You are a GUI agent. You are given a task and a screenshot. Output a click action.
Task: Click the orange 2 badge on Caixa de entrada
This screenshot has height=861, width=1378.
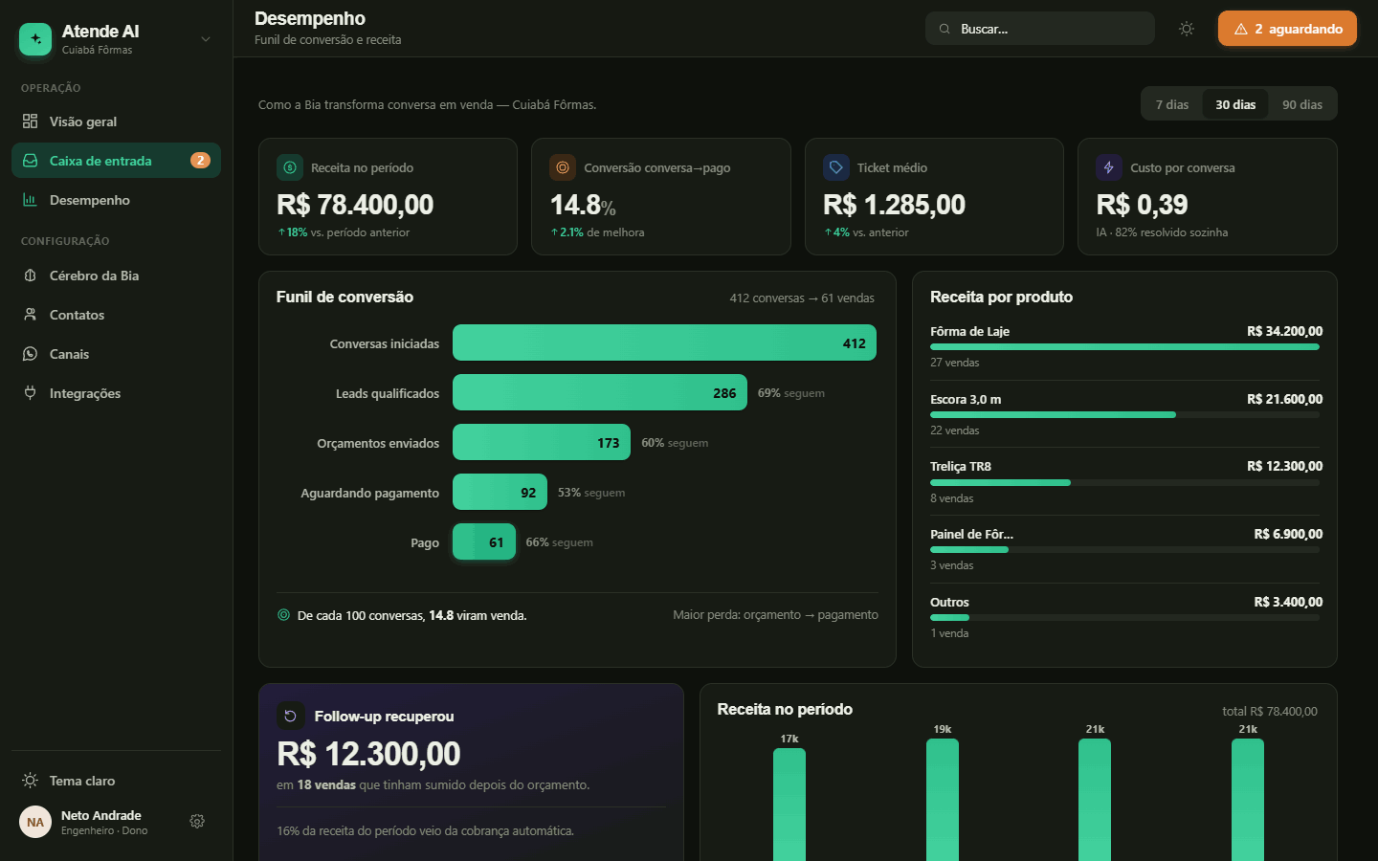coord(200,161)
